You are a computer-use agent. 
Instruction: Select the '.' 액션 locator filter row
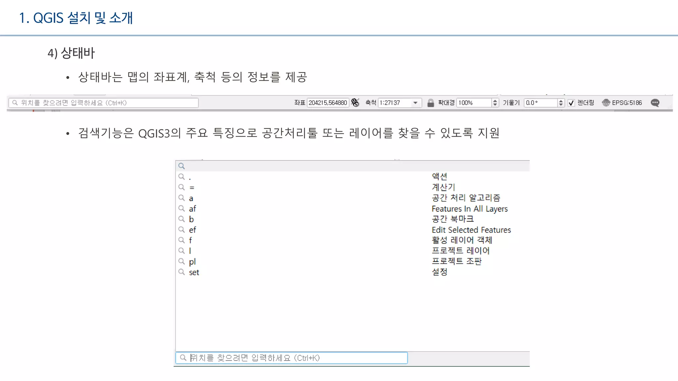point(353,177)
